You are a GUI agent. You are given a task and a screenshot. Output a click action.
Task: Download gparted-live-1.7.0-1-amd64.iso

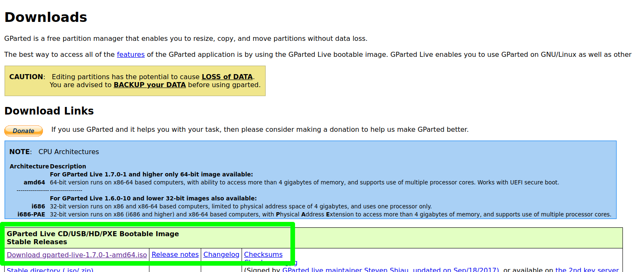pos(77,255)
